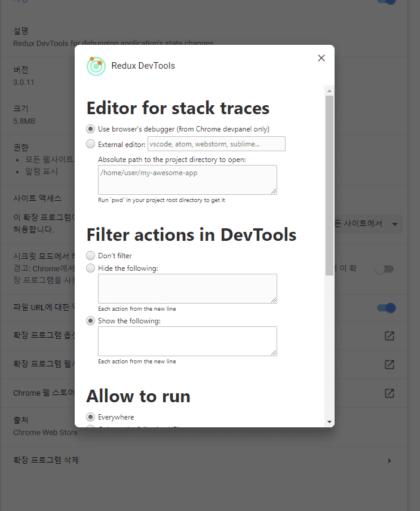Image resolution: width=420 pixels, height=511 pixels.
Task: Click the 사이트 액세스 label in background page
Action: [37, 198]
